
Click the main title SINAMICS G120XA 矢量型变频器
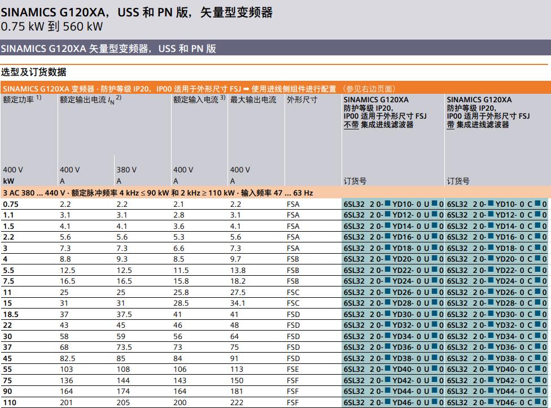coord(136,12)
